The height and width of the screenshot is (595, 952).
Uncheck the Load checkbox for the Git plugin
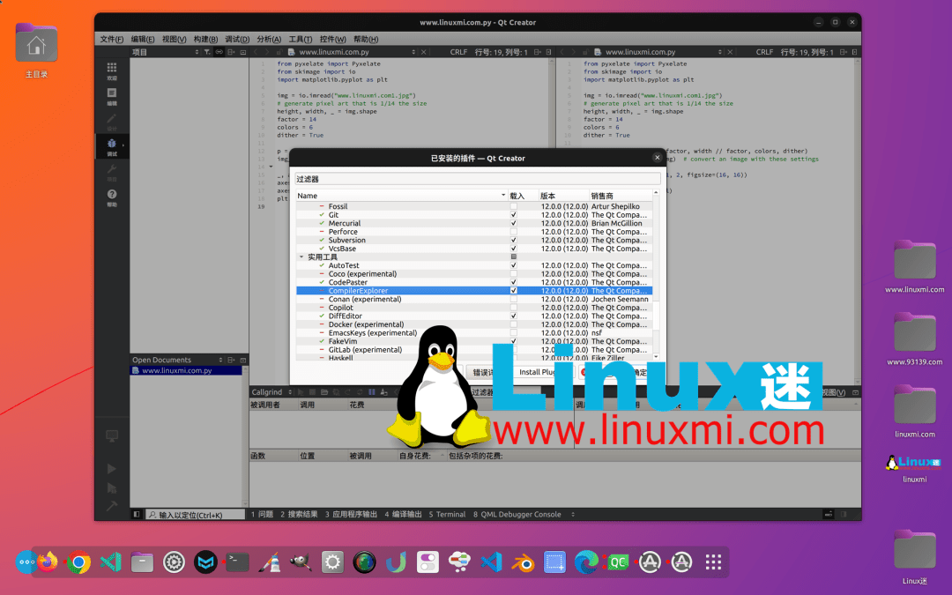point(513,215)
